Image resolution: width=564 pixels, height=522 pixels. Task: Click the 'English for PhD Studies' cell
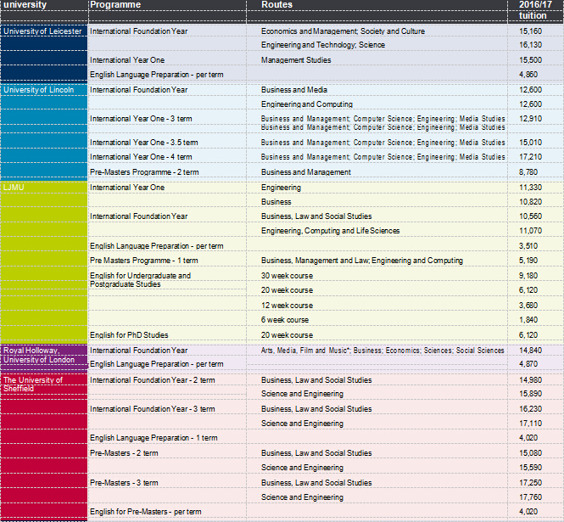click(x=129, y=335)
